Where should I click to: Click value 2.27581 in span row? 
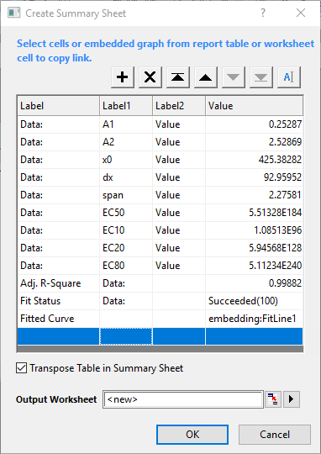click(x=254, y=195)
